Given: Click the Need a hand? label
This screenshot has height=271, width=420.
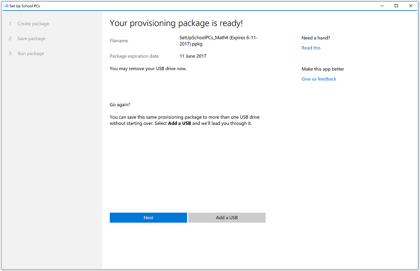Looking at the screenshot, I should coord(316,38).
